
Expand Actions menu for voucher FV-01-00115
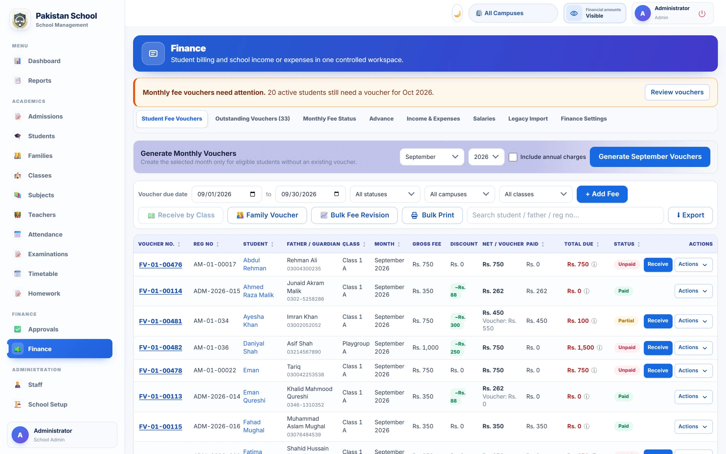point(693,427)
